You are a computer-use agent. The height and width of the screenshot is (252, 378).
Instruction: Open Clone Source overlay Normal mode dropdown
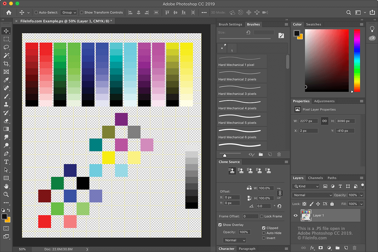235,240
